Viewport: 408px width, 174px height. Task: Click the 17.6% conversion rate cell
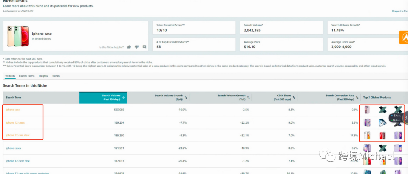(354, 135)
